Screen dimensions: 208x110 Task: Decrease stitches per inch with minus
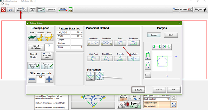32,79
